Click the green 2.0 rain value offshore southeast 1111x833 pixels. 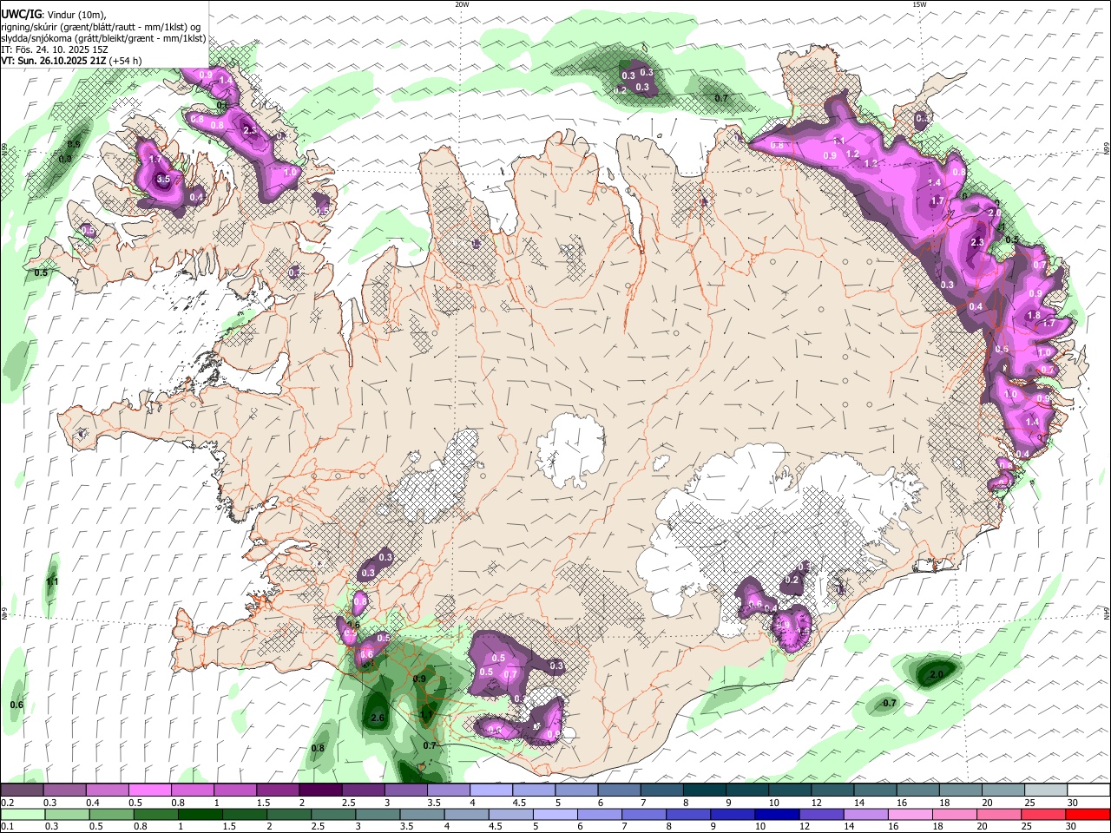tap(937, 674)
